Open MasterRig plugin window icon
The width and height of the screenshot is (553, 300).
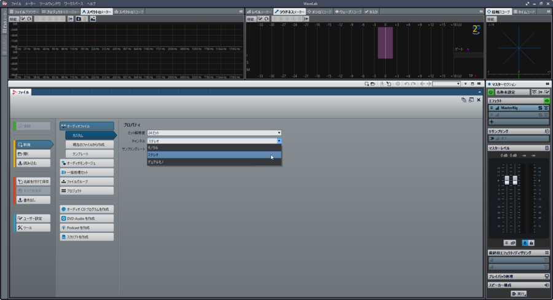coord(546,108)
